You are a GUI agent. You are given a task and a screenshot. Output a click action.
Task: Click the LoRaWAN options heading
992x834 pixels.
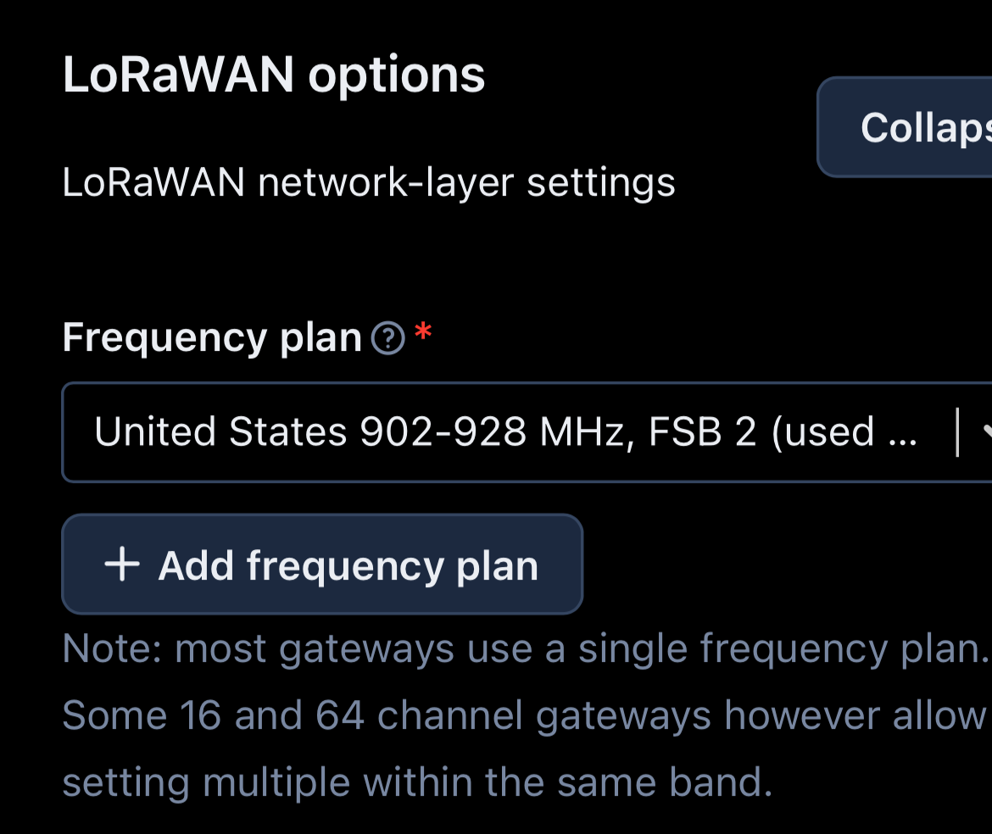click(x=274, y=75)
